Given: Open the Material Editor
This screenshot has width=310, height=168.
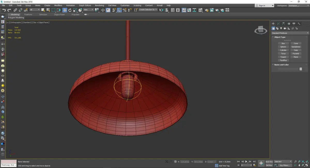Looking at the screenshot, I should pyautogui.click(x=201, y=10).
